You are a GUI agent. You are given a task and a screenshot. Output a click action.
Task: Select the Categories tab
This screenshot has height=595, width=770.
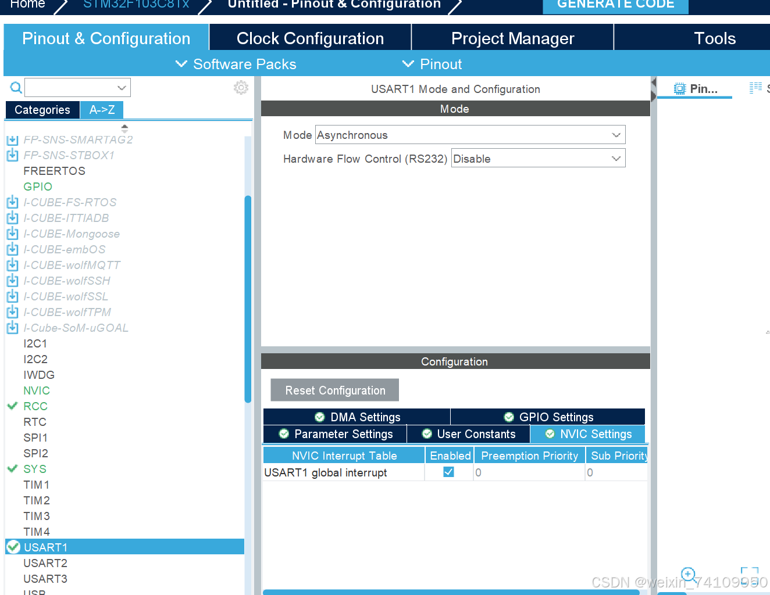point(42,110)
